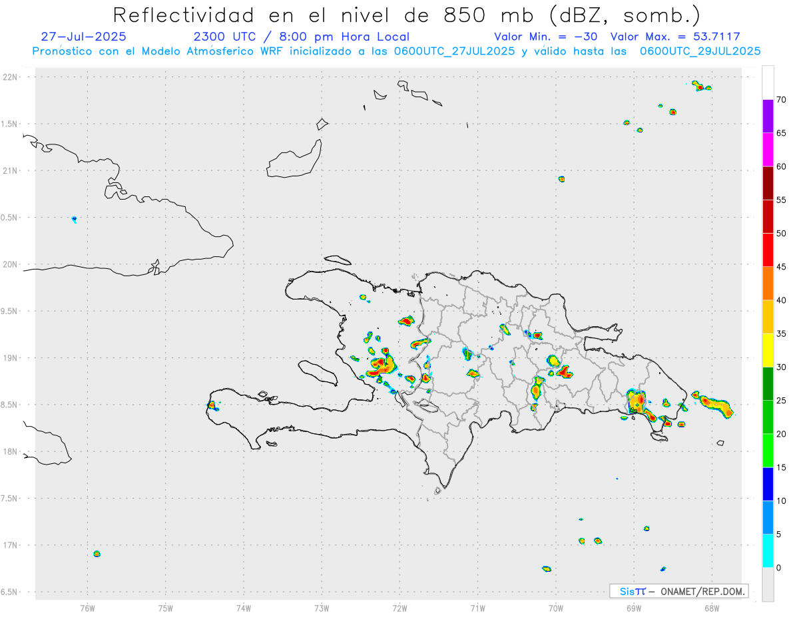Click the colorbar value label '45'

(782, 267)
